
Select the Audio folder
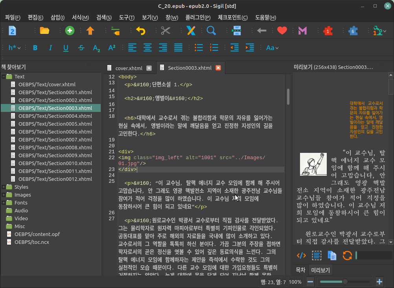21,211
